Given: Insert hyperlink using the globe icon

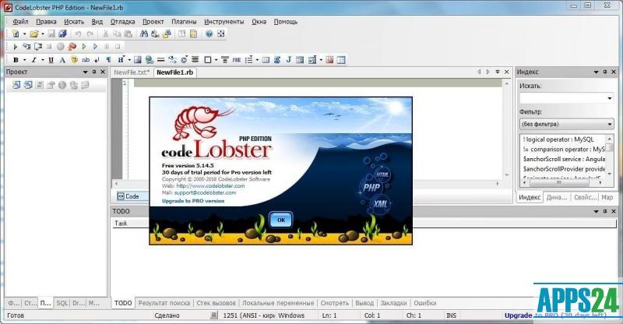Looking at the screenshot, I should [x=150, y=60].
